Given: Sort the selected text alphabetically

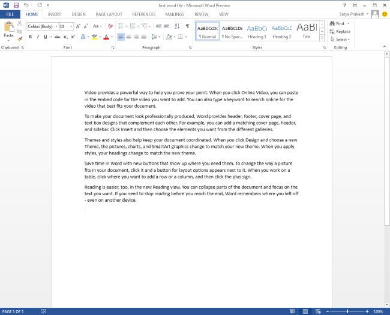Looking at the screenshot, I should point(177,26).
